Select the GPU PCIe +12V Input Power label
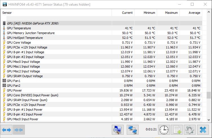 (x=26, y=105)
